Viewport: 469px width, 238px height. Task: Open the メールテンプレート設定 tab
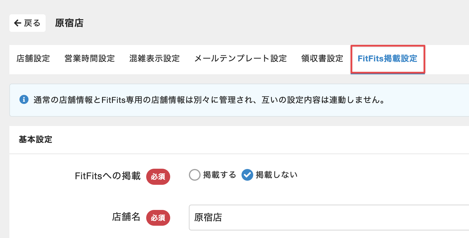pos(240,58)
